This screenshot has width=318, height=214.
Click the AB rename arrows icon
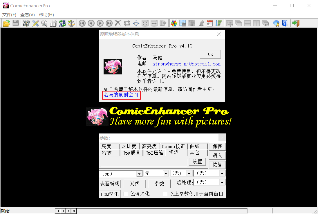coord(62,23)
